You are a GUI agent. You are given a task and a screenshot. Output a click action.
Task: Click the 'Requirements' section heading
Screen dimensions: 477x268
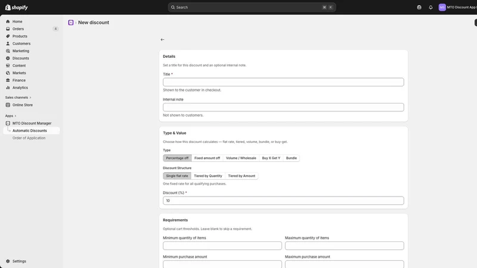point(175,220)
